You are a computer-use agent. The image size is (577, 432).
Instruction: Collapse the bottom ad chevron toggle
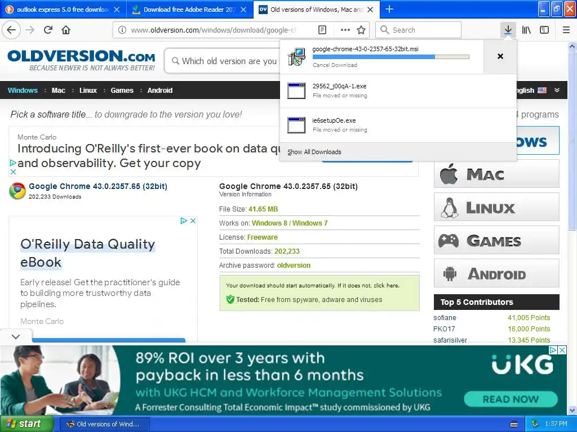click(x=16, y=337)
